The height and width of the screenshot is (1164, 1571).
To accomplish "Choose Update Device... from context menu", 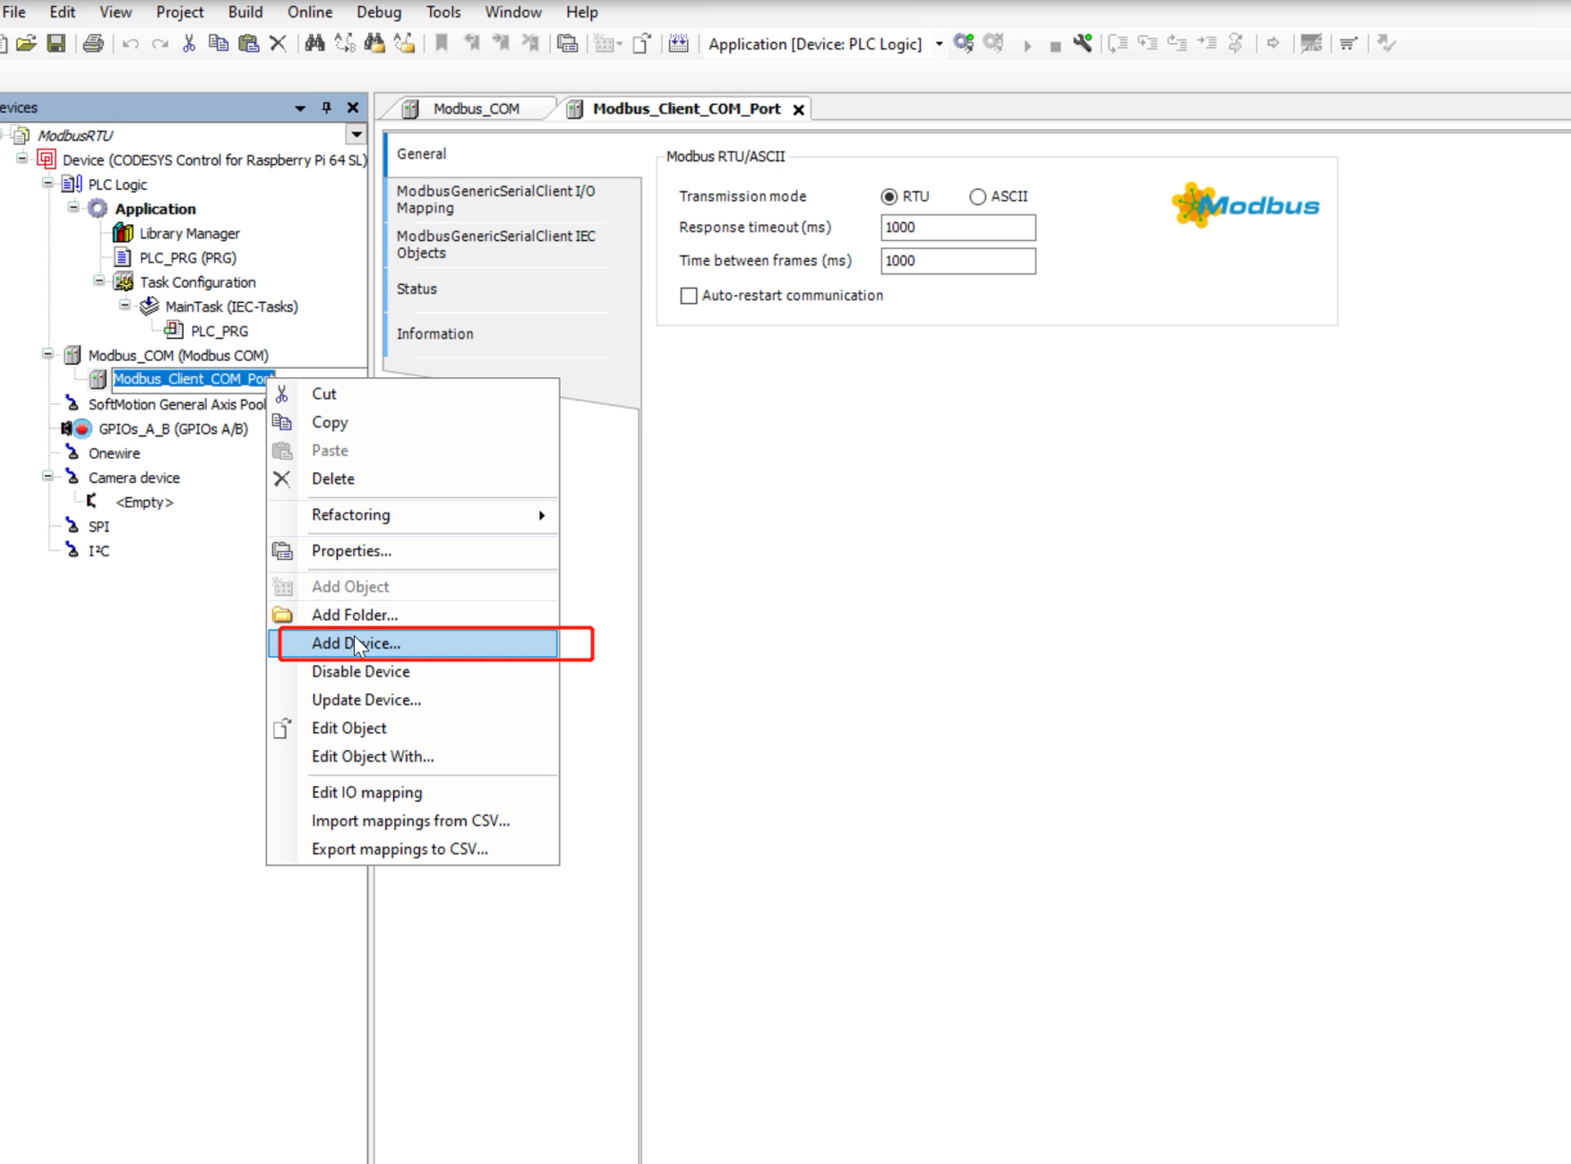I will pos(413,700).
